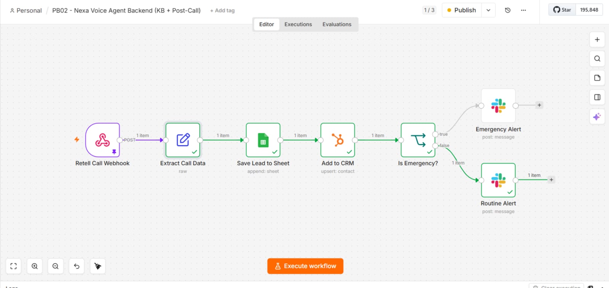Open the Routine Alert Slack node
This screenshot has height=288, width=609.
(x=498, y=180)
